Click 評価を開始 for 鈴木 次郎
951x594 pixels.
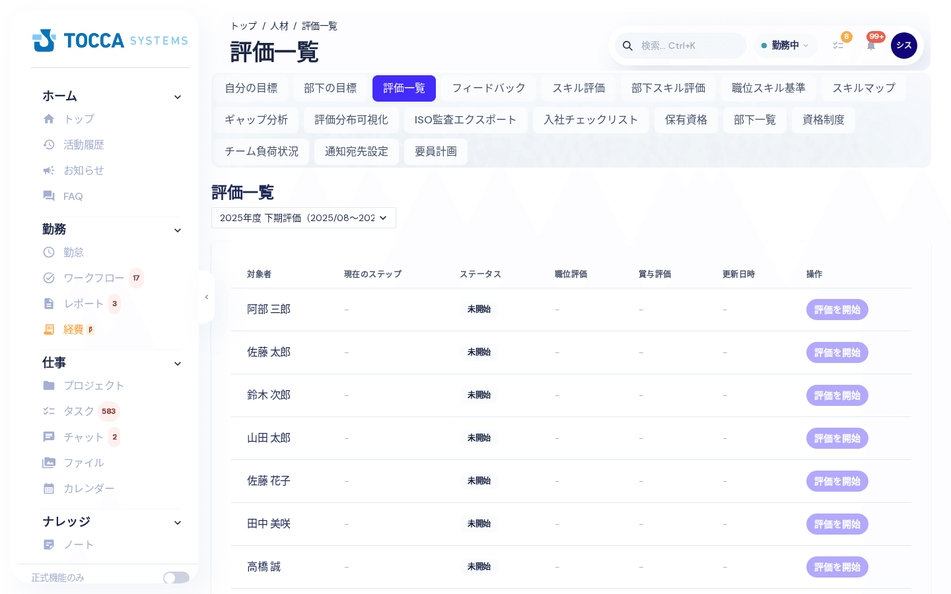837,395
